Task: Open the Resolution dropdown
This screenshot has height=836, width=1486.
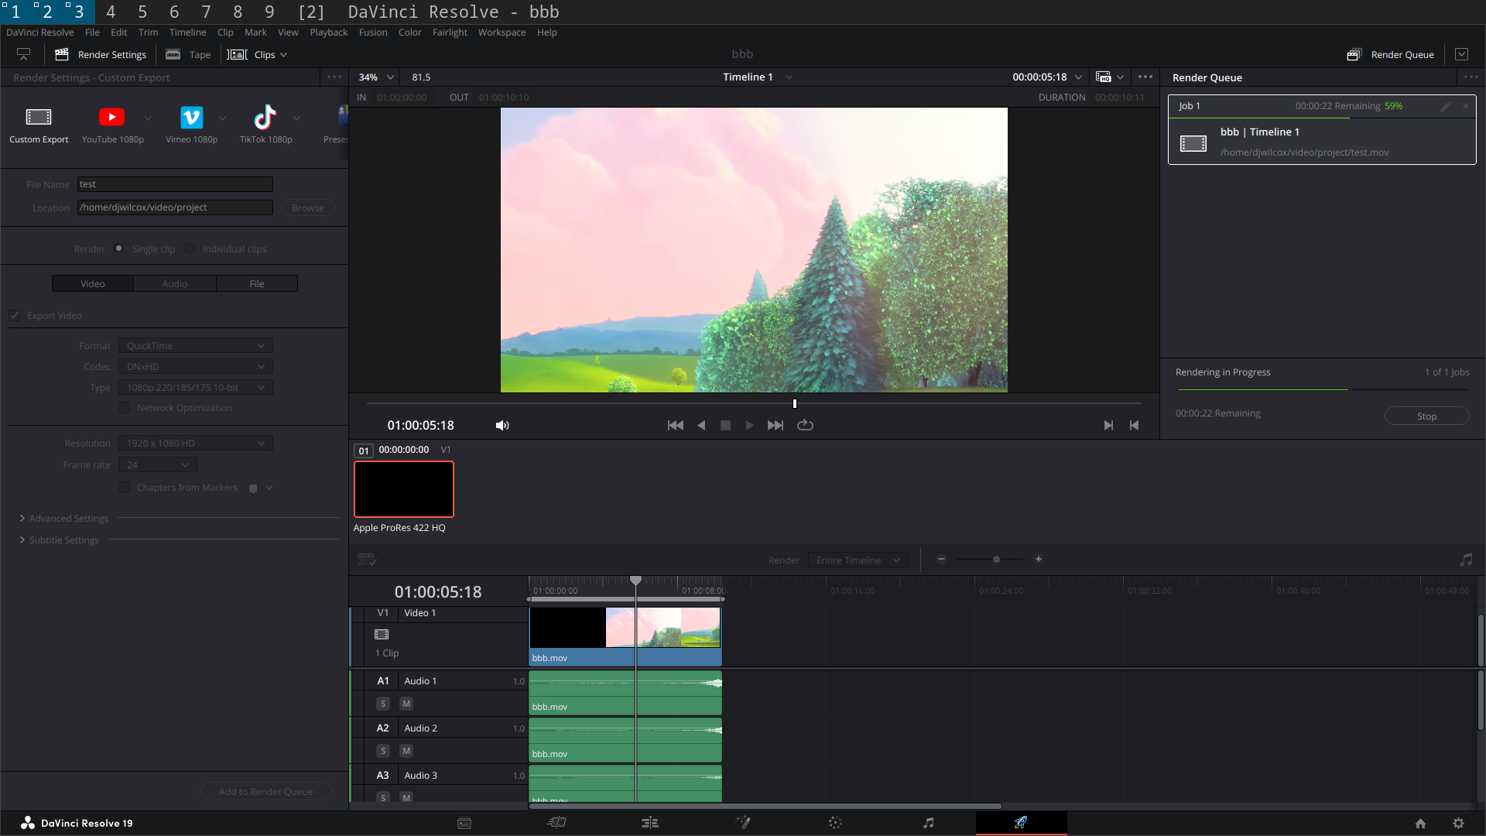Action: click(196, 444)
